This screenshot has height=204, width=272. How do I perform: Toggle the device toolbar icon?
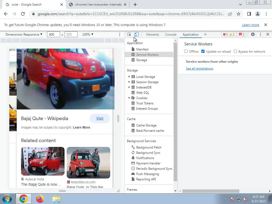136,34
